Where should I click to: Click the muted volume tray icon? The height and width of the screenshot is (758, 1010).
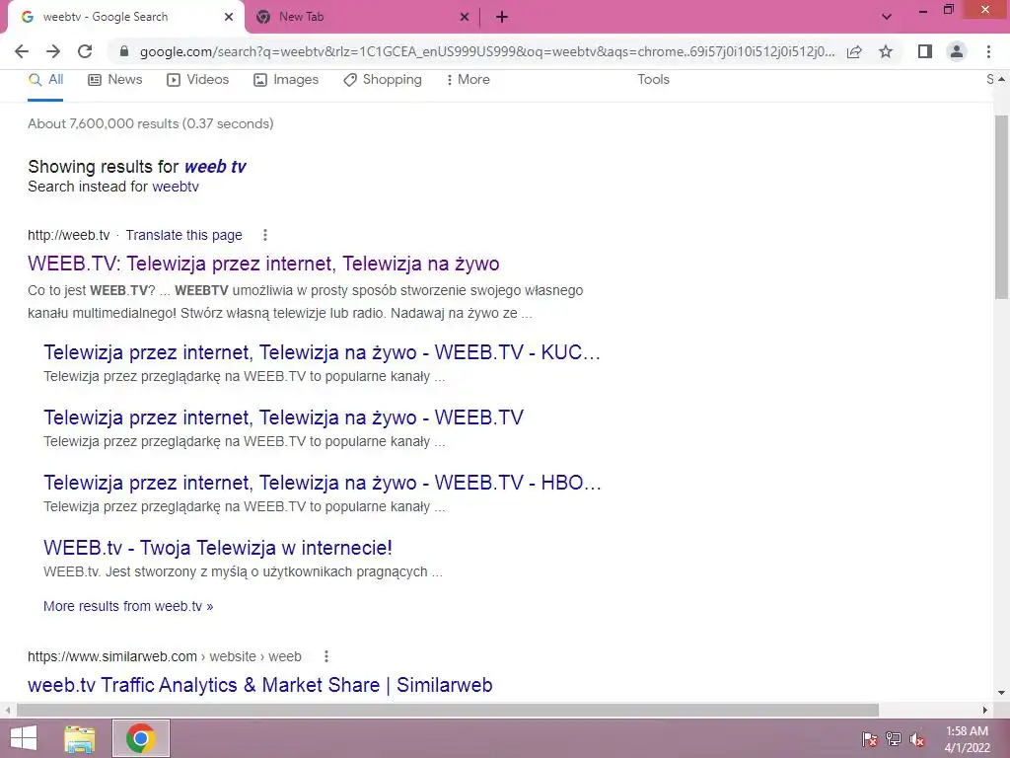click(x=917, y=739)
